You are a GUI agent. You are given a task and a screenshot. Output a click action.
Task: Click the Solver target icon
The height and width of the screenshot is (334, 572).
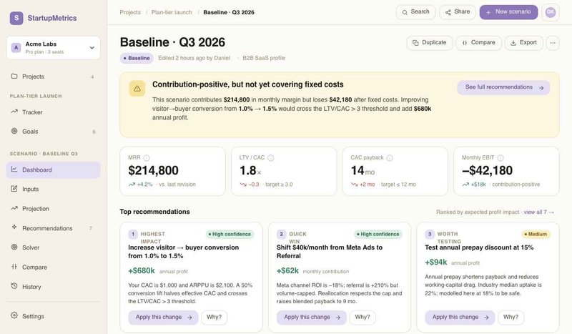click(x=14, y=247)
